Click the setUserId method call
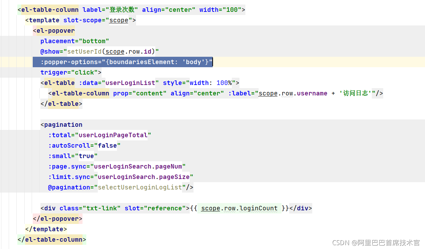This screenshot has width=425, height=249. click(x=84, y=52)
